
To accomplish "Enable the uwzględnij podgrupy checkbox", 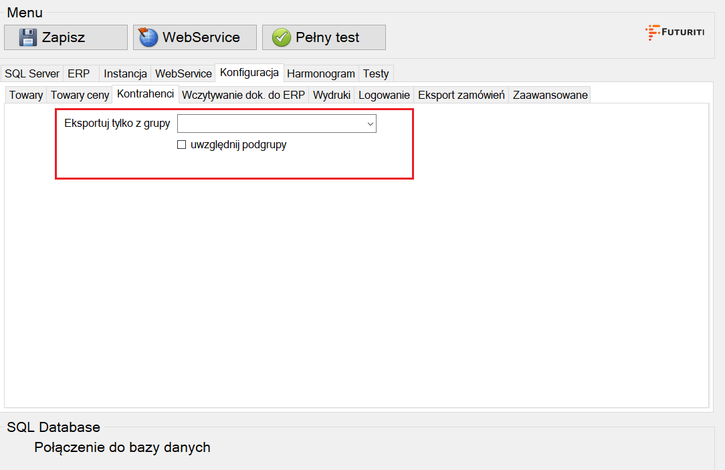I will (181, 145).
